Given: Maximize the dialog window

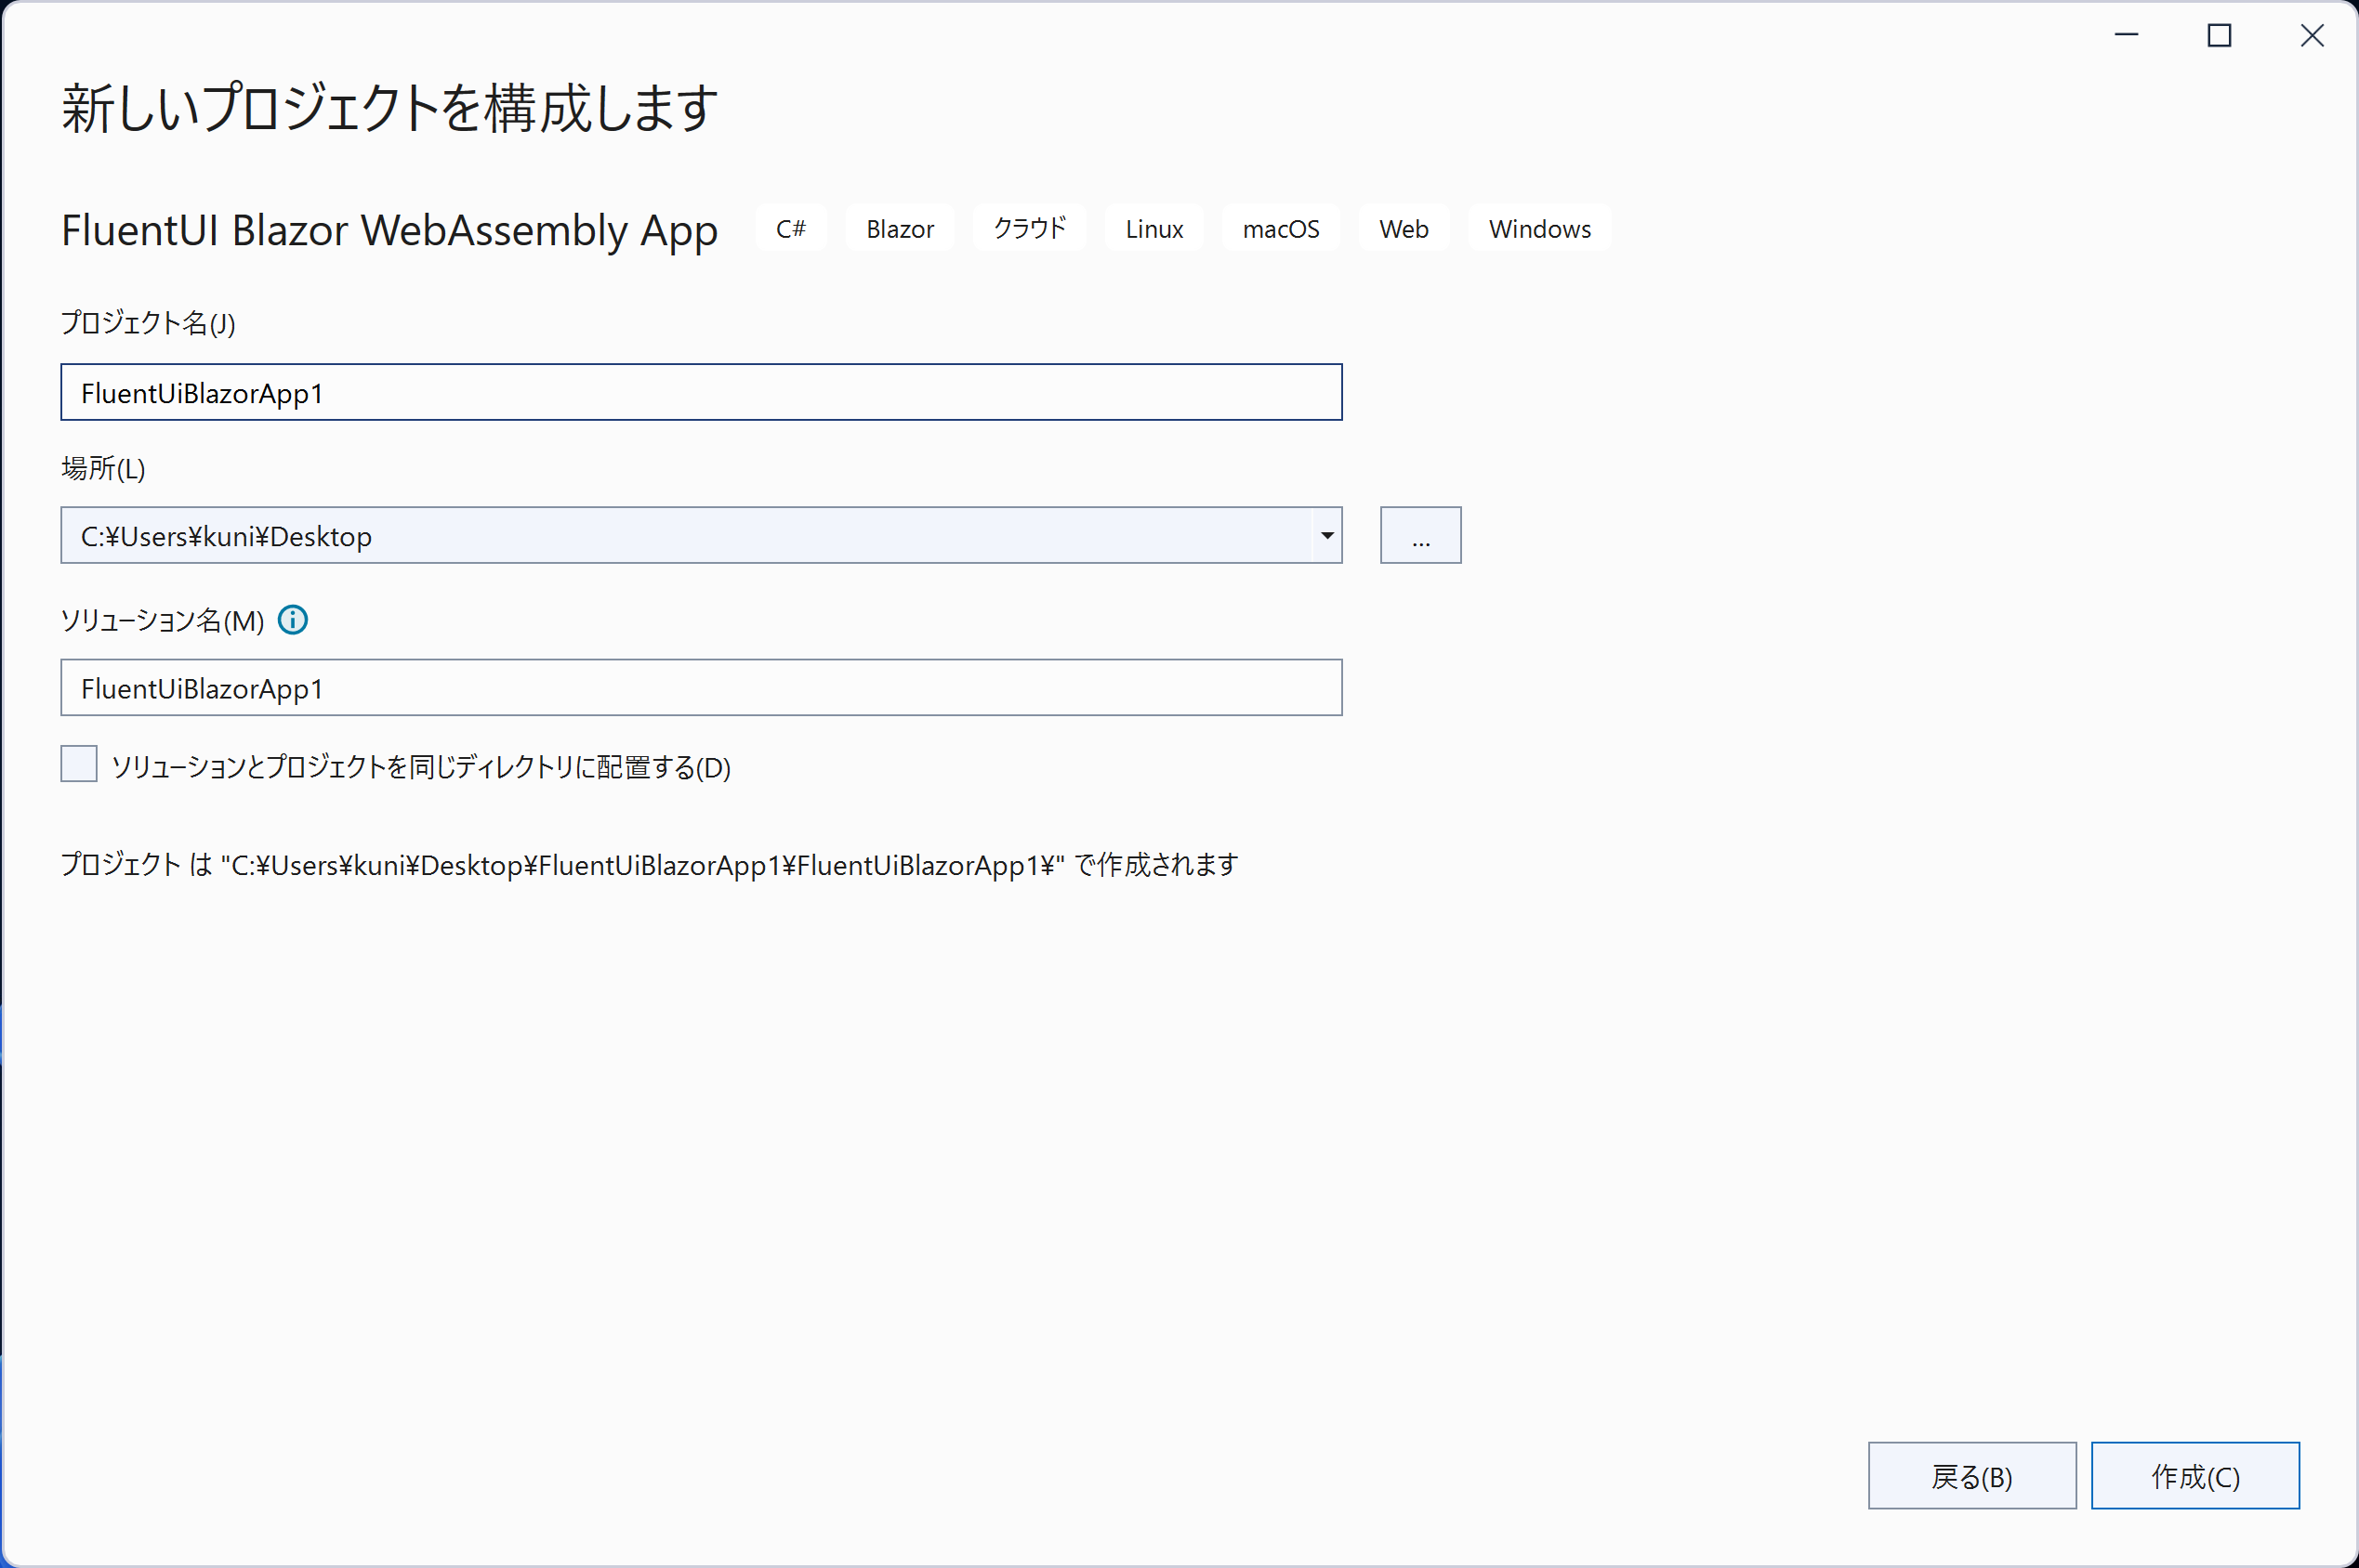Looking at the screenshot, I should tap(2219, 35).
